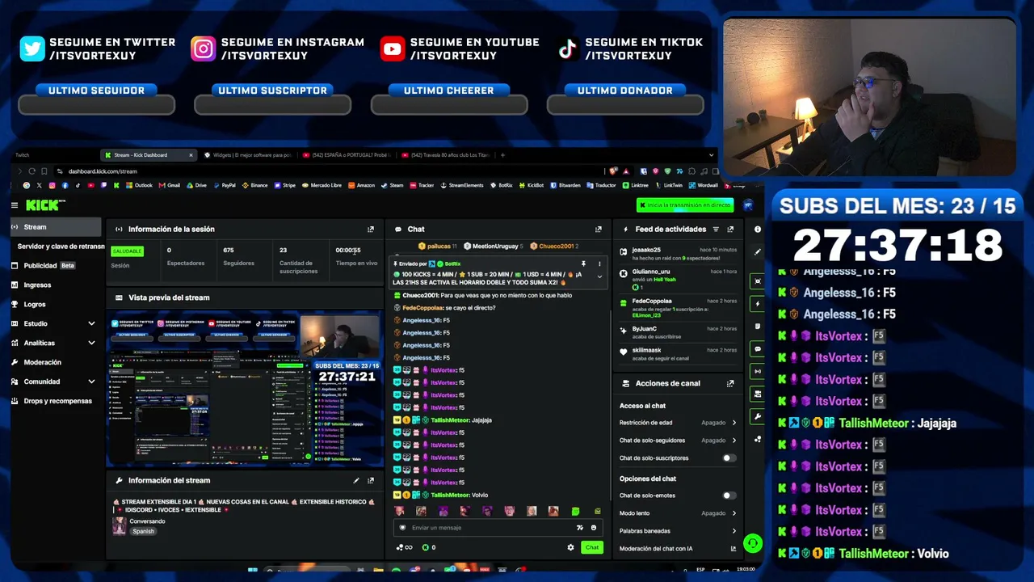Click Inicia la transmisión en directo button
The width and height of the screenshot is (1034, 582).
pos(685,205)
